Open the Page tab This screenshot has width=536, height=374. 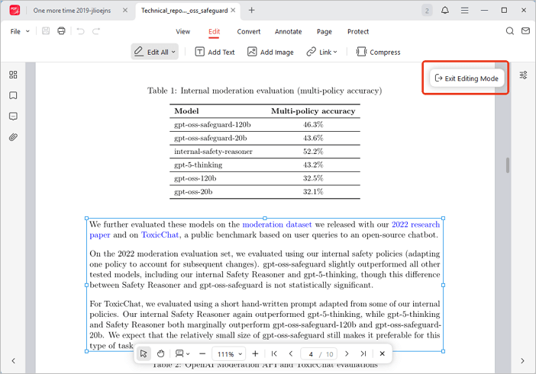pos(324,32)
